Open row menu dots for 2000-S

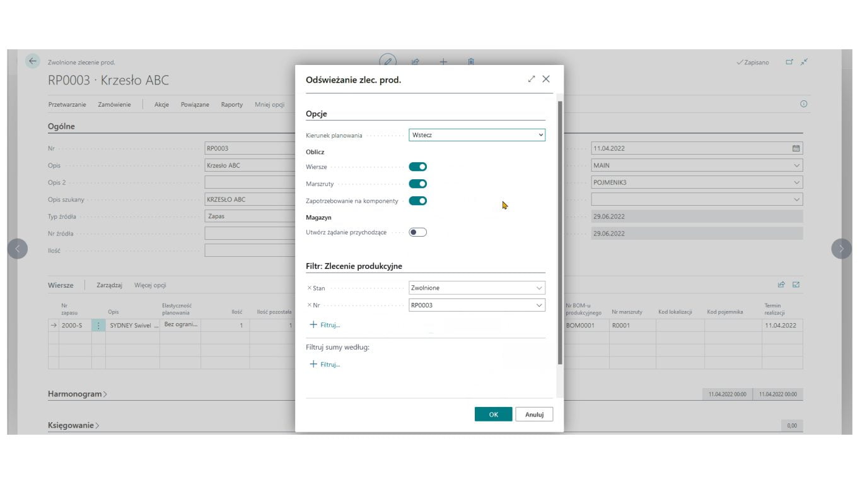coord(98,326)
